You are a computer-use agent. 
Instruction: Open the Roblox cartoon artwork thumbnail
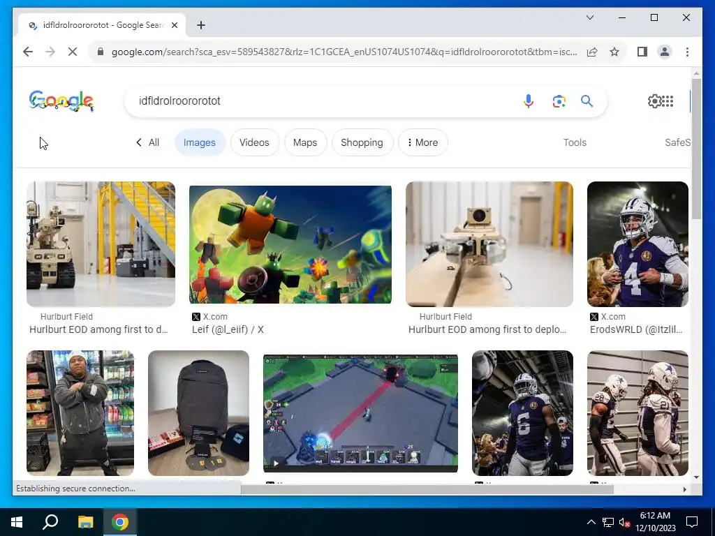(290, 244)
